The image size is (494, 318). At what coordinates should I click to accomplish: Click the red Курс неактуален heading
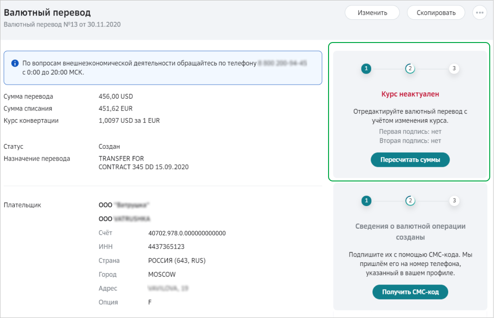pos(410,94)
